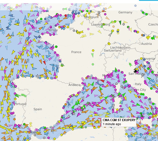
Task: Click the Italy country label
Action: 138,84
